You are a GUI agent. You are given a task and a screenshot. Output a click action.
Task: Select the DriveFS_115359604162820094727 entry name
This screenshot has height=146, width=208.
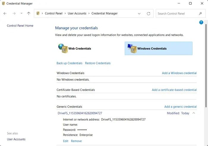(80, 113)
